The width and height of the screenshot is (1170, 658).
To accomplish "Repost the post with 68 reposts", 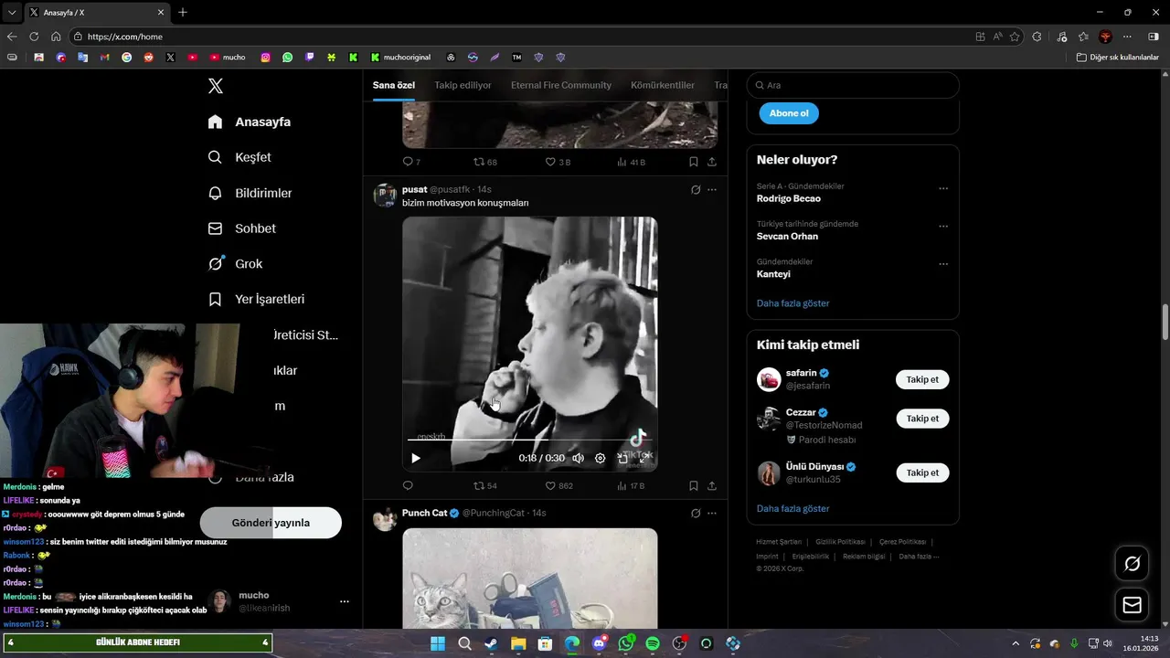I will (485, 162).
